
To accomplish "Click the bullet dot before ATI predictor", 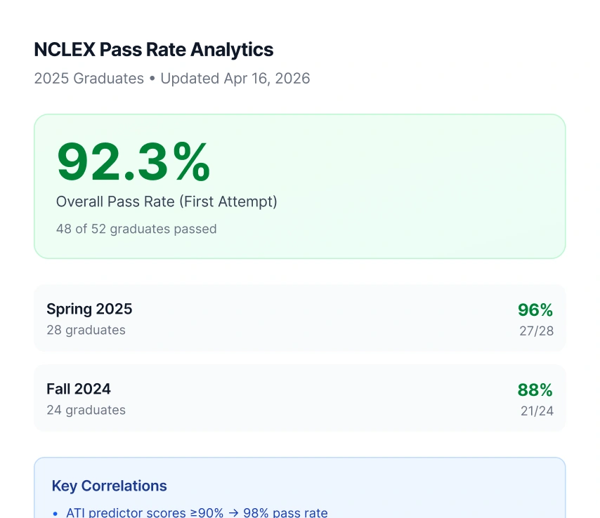I will 56,514.
